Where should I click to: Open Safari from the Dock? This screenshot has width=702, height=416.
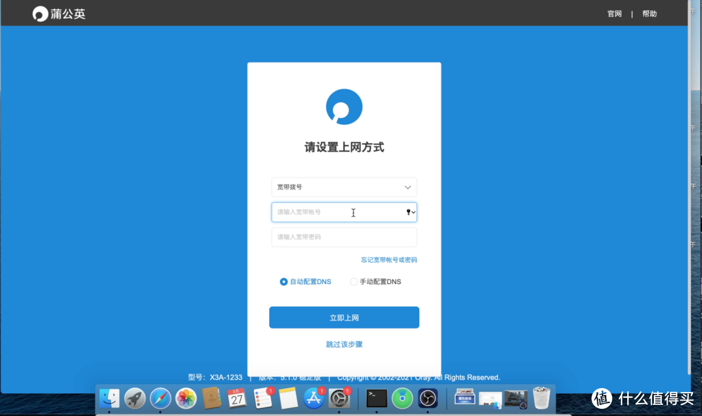point(160,398)
